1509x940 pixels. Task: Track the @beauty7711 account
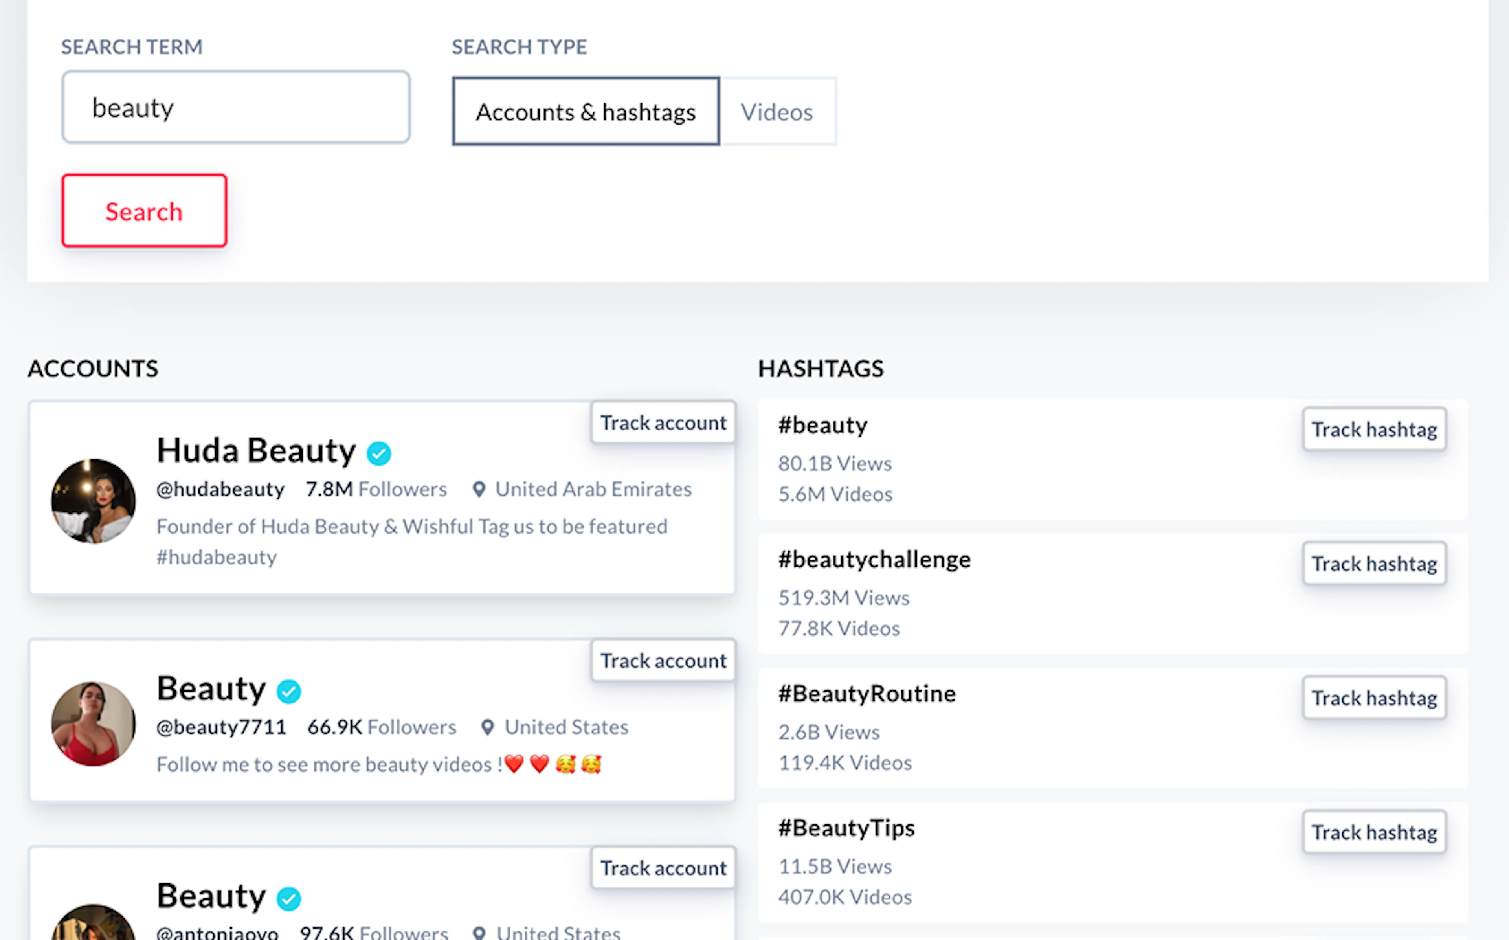(x=663, y=660)
